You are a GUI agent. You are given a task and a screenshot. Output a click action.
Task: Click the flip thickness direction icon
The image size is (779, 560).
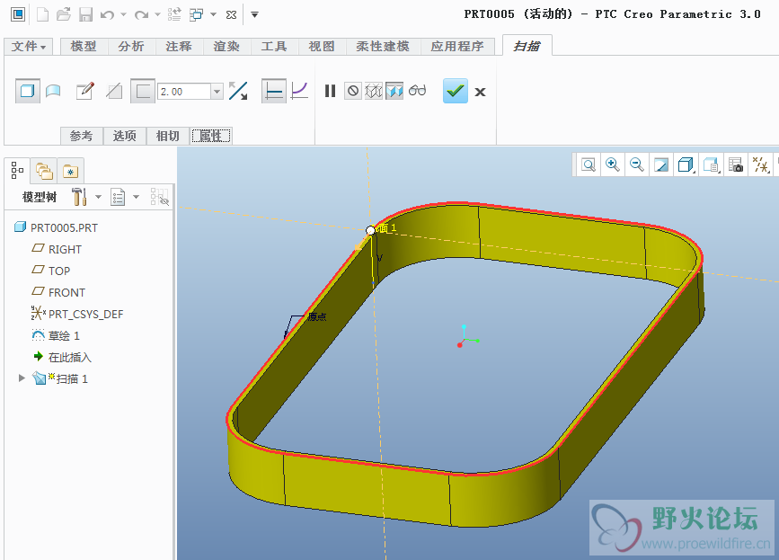coord(238,91)
